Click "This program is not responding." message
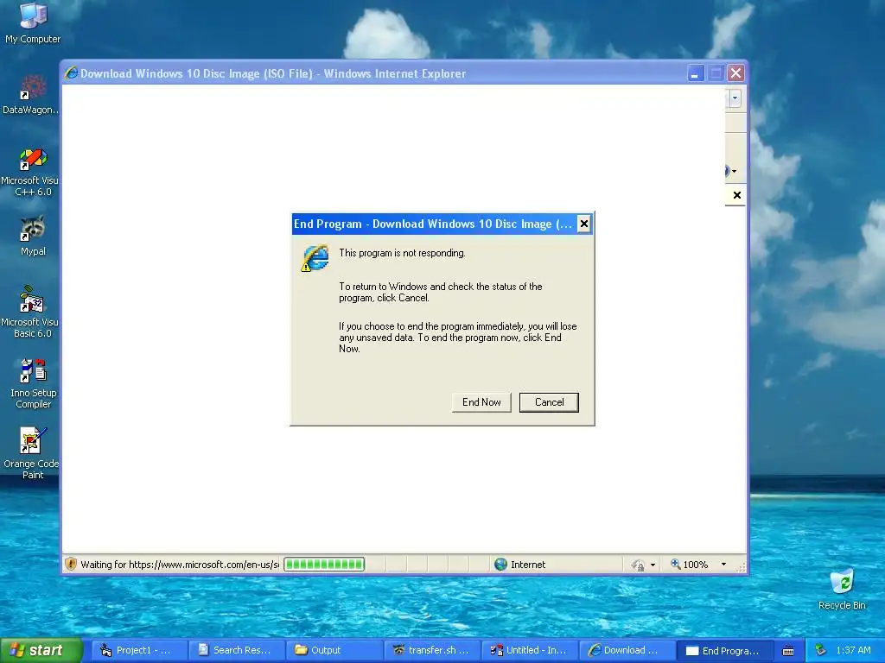 point(402,253)
